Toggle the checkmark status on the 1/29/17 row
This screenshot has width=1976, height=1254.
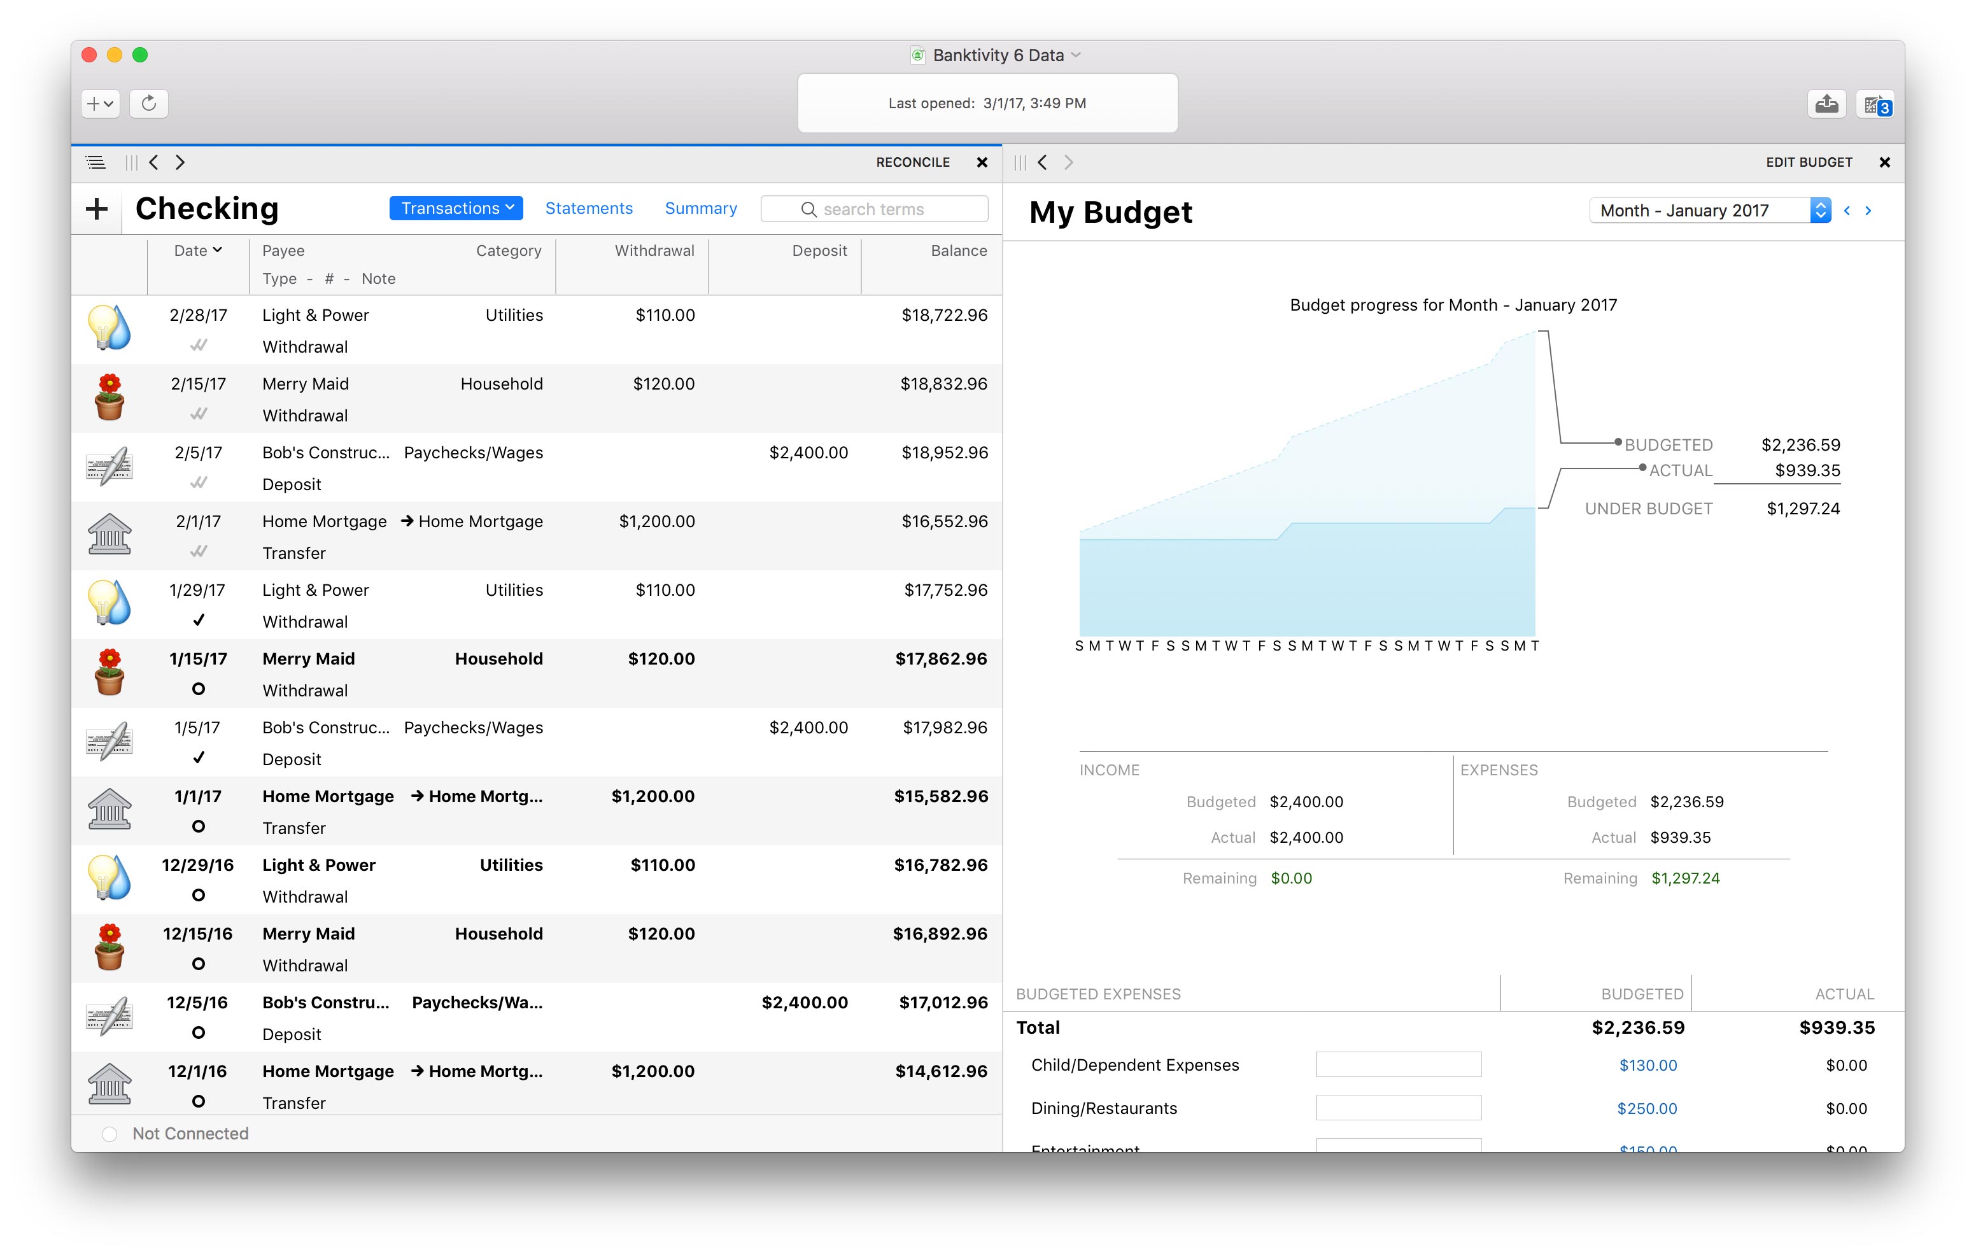(x=198, y=621)
